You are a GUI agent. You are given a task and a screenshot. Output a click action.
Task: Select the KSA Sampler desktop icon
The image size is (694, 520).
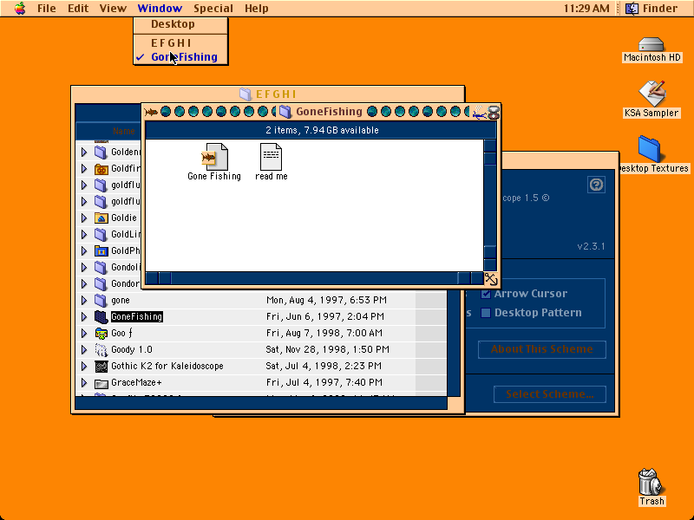(651, 93)
